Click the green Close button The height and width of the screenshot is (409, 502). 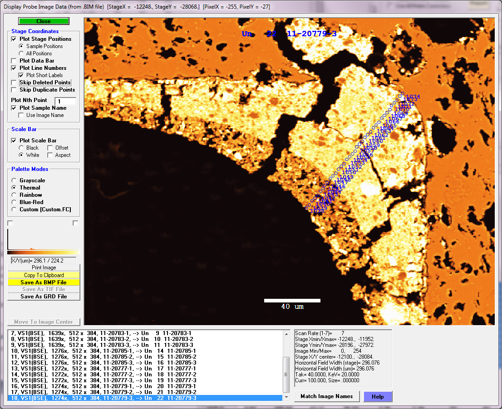(x=44, y=21)
